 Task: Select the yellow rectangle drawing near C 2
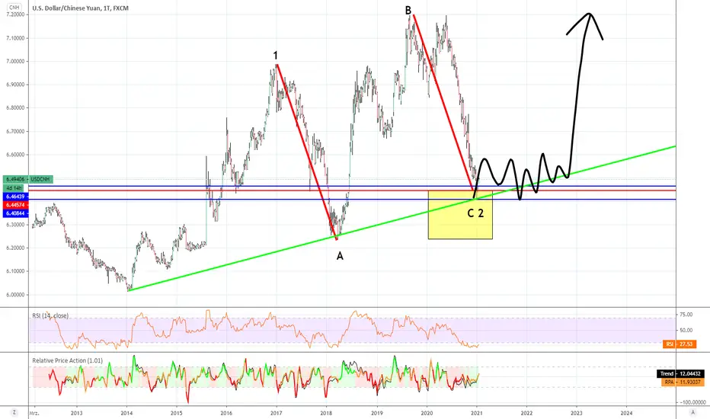(460, 215)
